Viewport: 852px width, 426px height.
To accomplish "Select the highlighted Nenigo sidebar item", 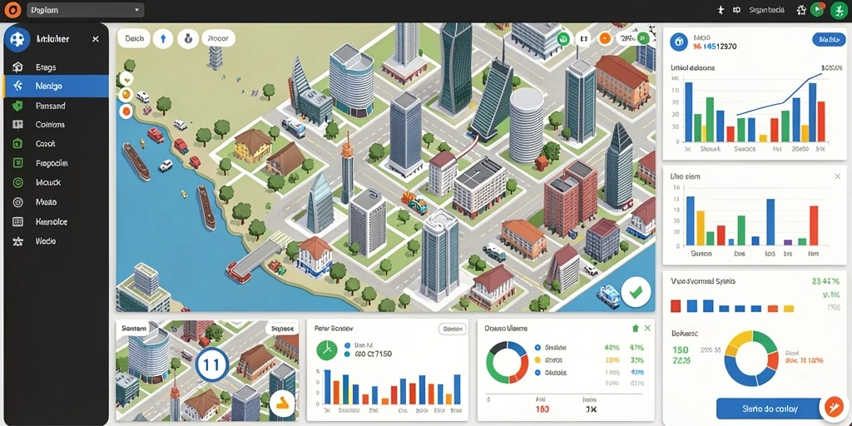I will point(57,87).
